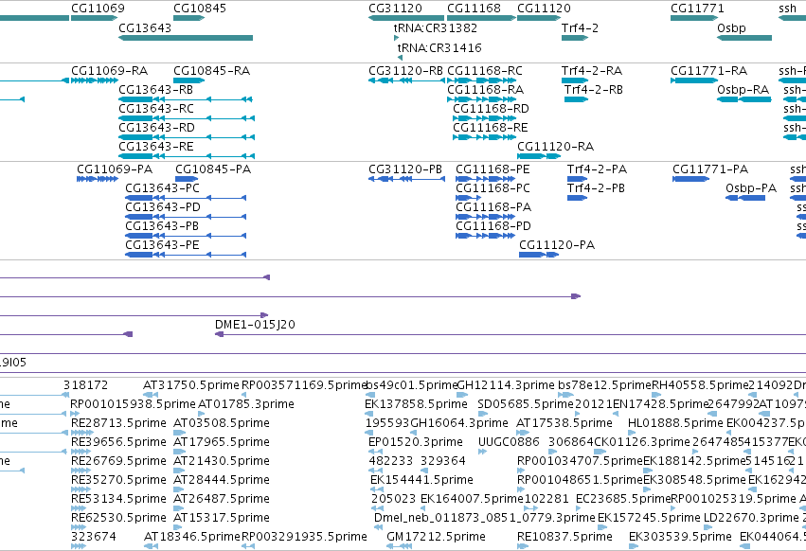The image size is (806, 551).
Task: Click protein CG11771-PA
Action: pos(710,169)
